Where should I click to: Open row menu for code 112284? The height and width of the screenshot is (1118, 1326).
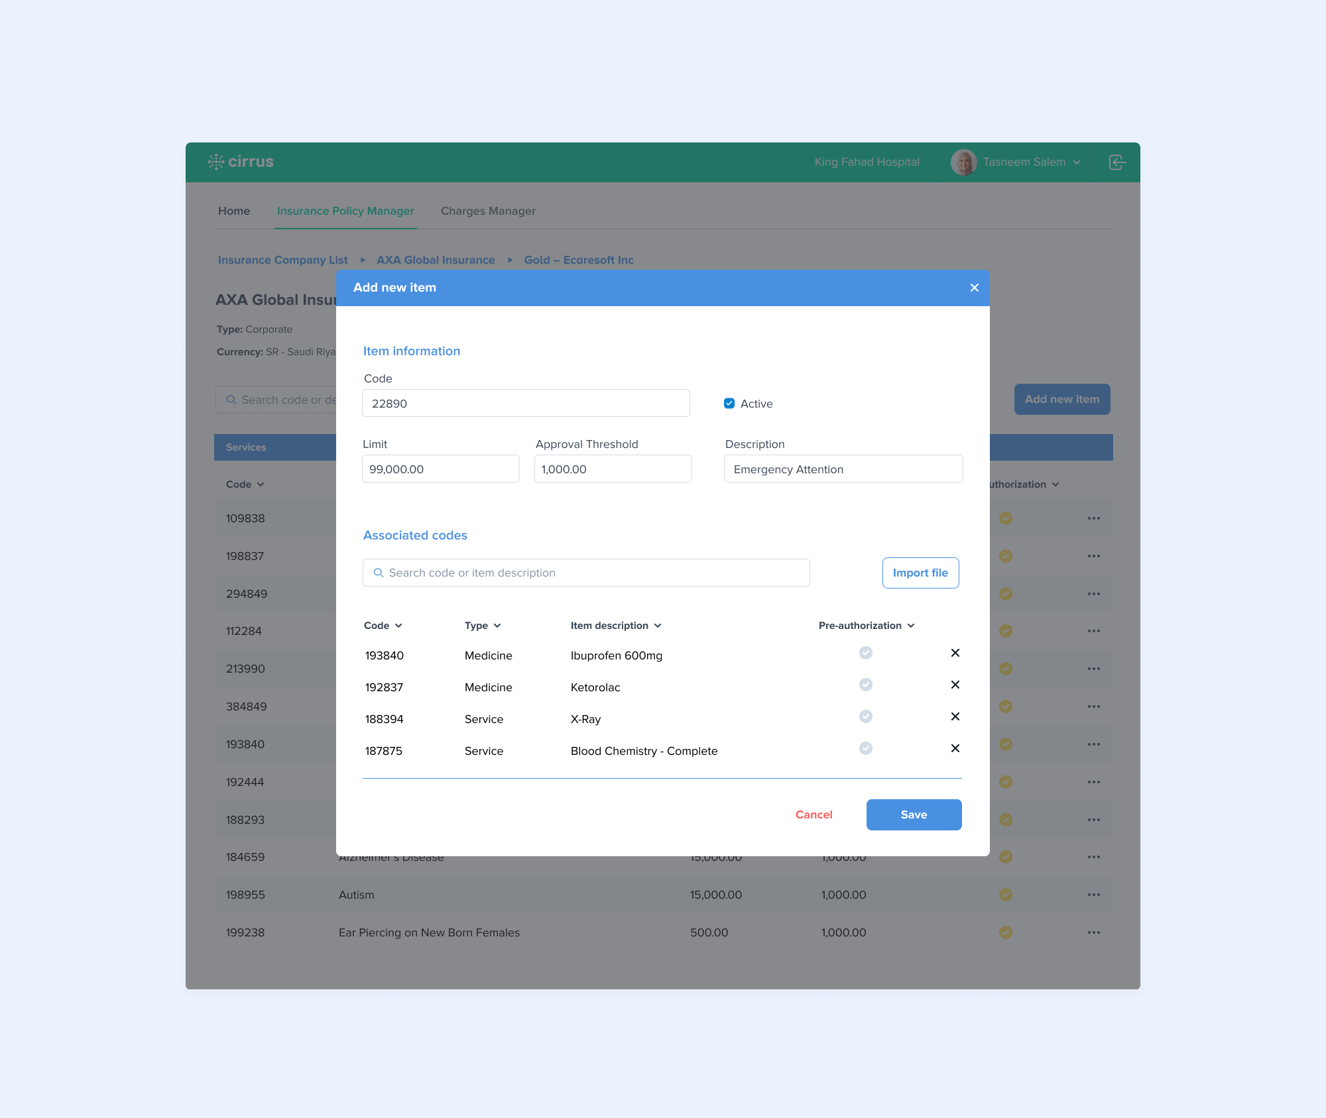(1094, 631)
